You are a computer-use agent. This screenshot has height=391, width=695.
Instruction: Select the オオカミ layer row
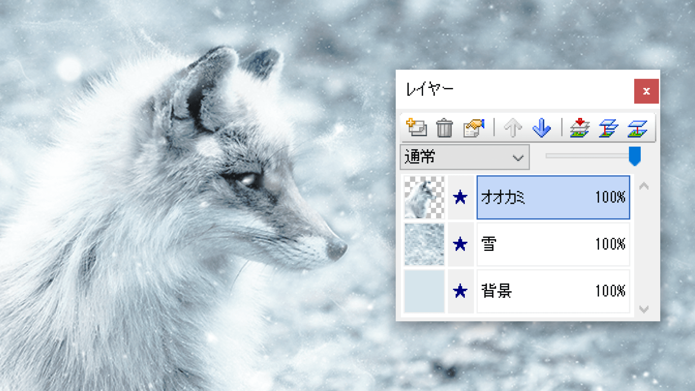tap(553, 197)
